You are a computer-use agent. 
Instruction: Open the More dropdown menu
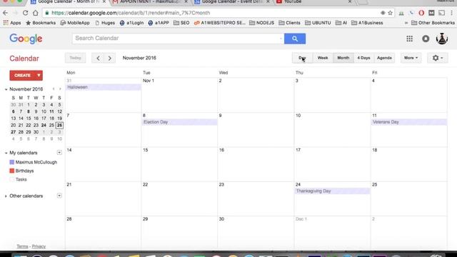click(x=411, y=58)
